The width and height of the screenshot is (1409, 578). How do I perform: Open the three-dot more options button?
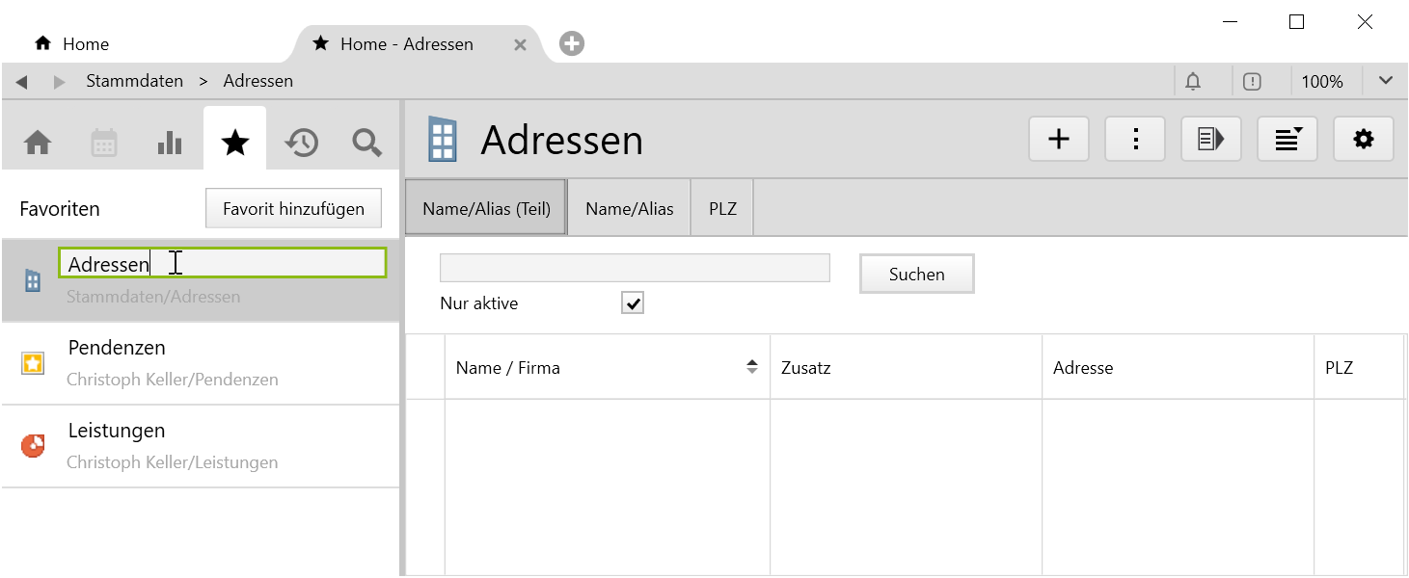pyautogui.click(x=1135, y=140)
